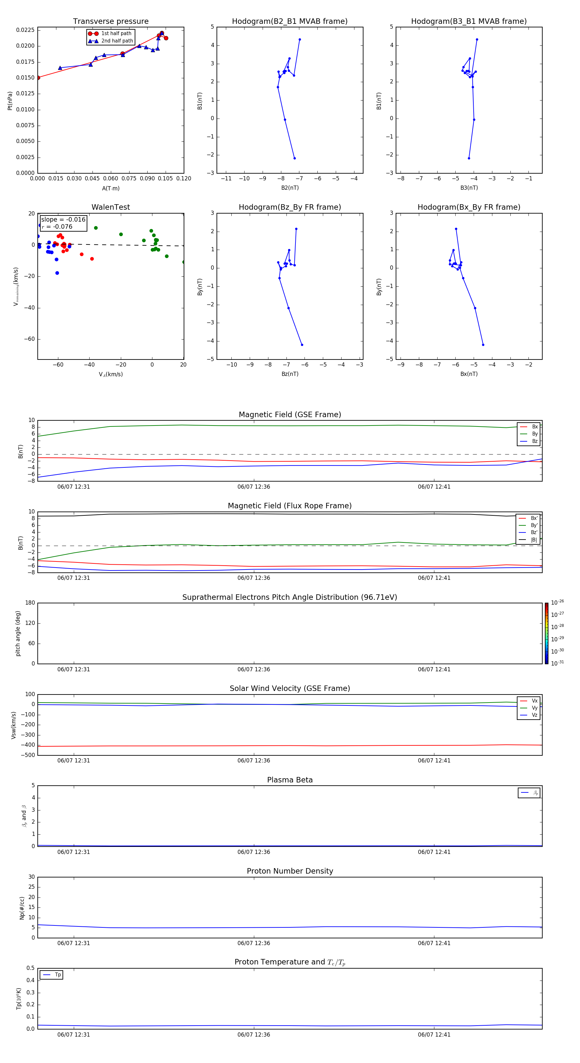This screenshot has width=580, height=1063.
Task: Select the "2nd half path" legend entry
Action: click(x=111, y=41)
